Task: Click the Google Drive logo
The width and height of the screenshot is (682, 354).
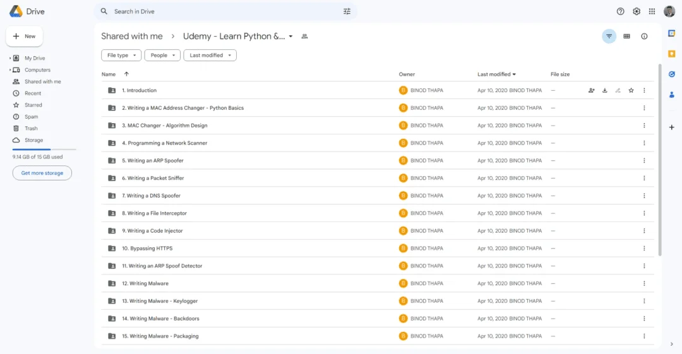Action: point(16,11)
